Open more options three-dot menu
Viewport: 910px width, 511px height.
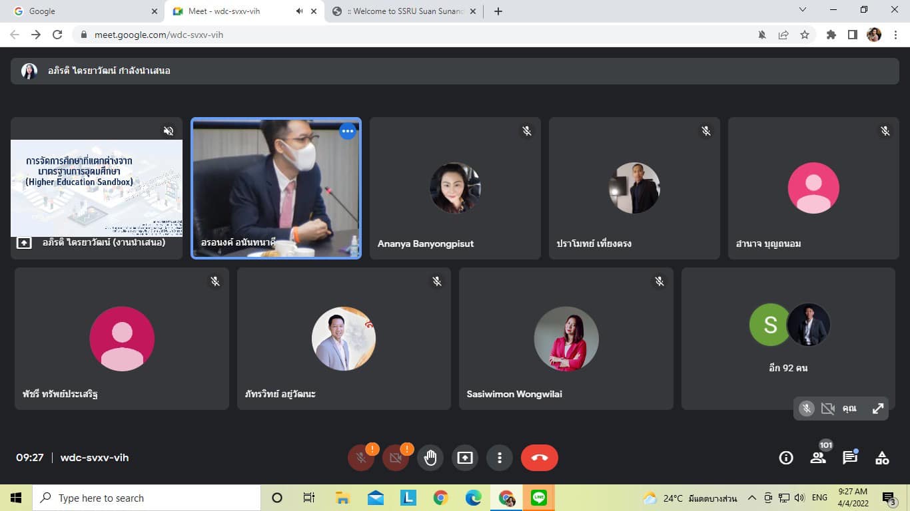pyautogui.click(x=500, y=458)
